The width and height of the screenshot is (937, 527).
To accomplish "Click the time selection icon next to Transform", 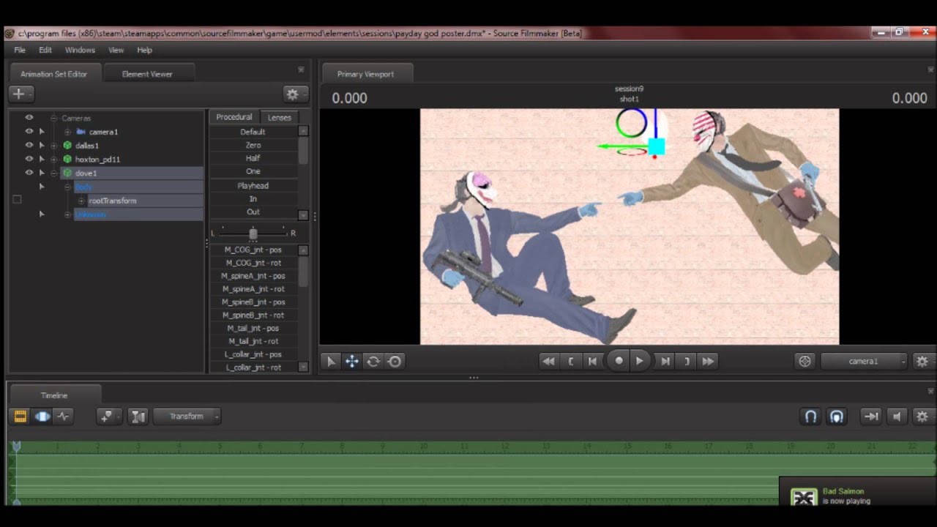I will pos(138,416).
